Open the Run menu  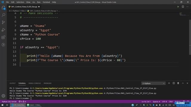(x=39, y=2)
